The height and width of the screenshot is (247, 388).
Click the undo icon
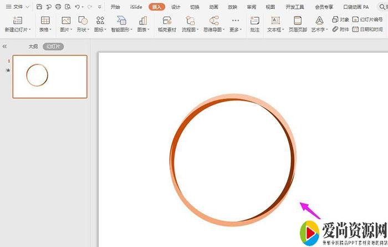[x=77, y=7]
